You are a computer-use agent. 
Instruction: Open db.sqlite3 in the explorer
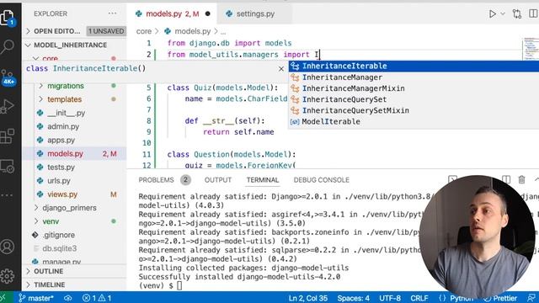[60, 248]
